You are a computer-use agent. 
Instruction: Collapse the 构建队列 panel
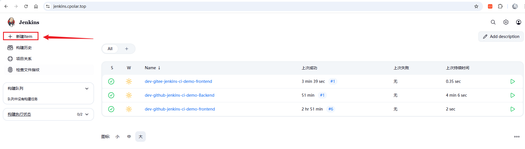tap(87, 89)
